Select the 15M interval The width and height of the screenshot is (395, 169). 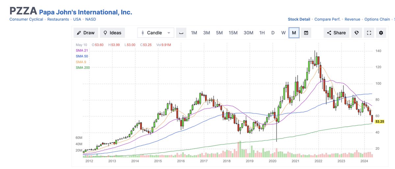point(233,33)
